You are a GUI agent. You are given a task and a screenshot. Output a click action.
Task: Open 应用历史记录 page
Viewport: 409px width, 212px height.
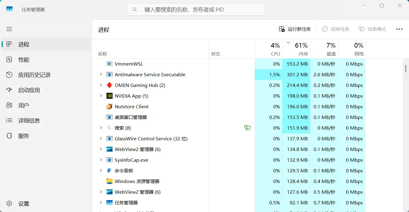pos(46,75)
